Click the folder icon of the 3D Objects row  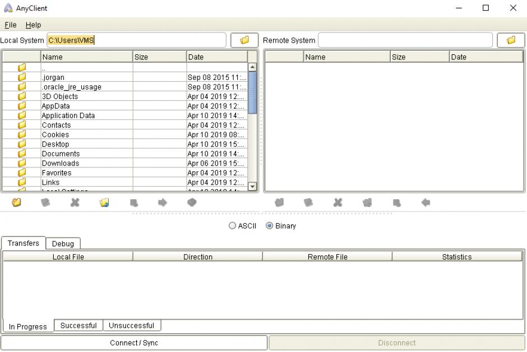pyautogui.click(x=22, y=96)
